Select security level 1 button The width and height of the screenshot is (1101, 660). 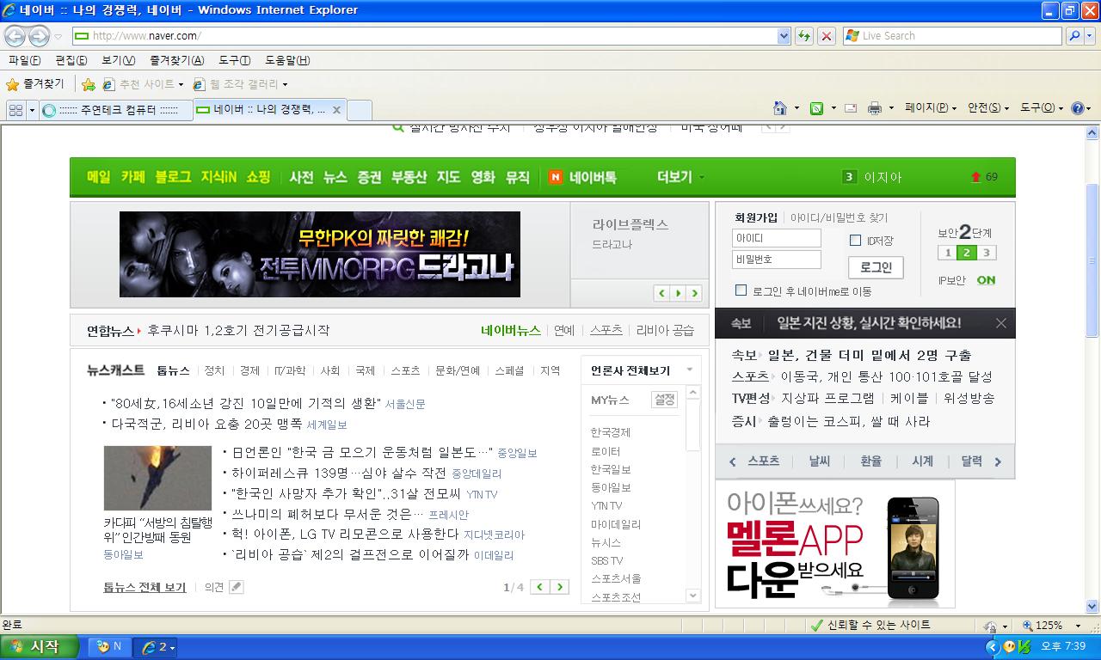[x=948, y=253]
